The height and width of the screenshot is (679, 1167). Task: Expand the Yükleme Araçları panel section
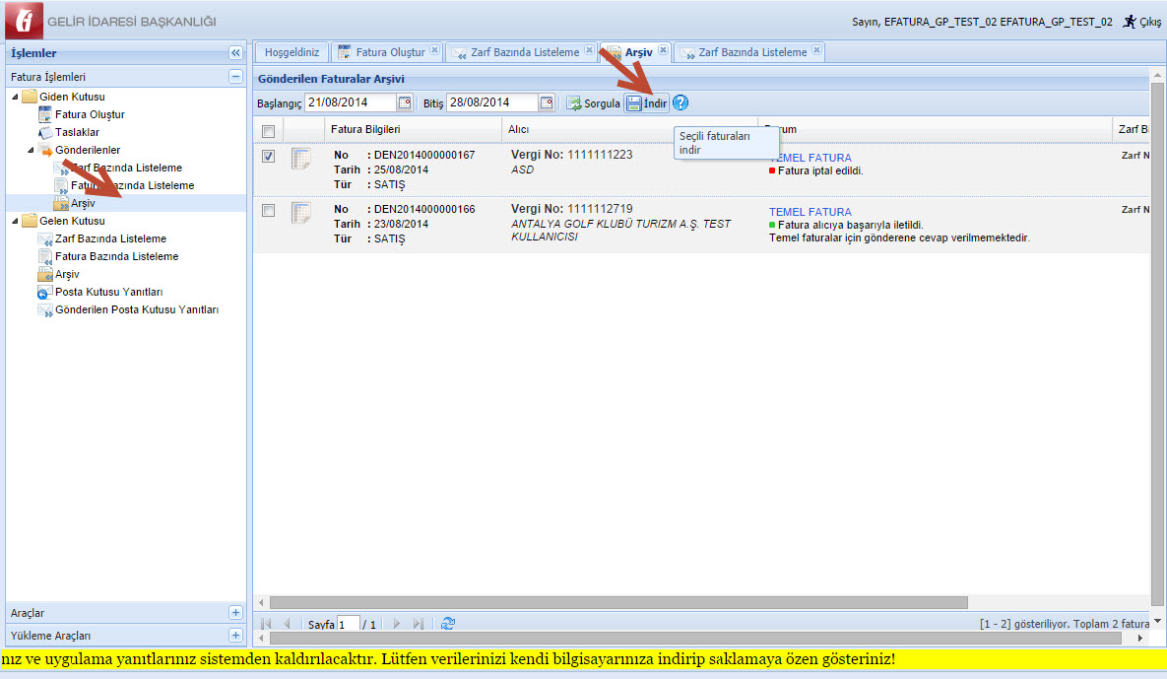click(235, 636)
